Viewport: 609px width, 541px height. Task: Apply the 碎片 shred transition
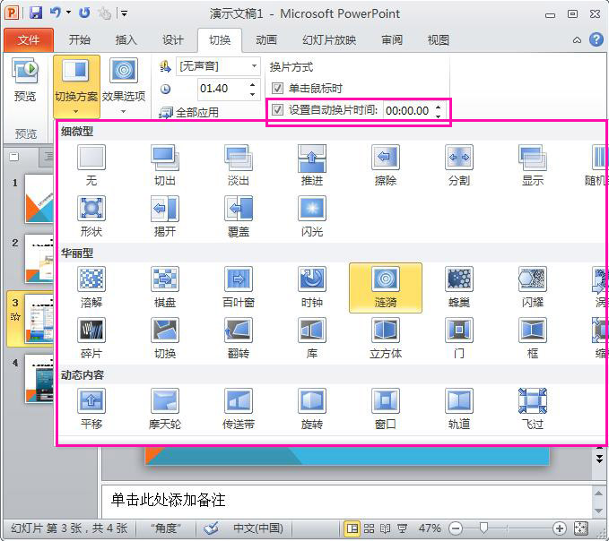pyautogui.click(x=91, y=339)
